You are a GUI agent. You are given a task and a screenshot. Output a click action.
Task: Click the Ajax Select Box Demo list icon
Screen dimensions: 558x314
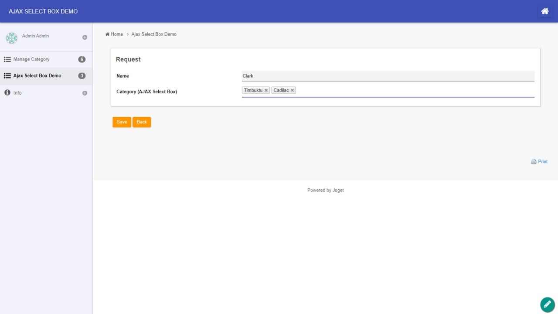click(7, 76)
